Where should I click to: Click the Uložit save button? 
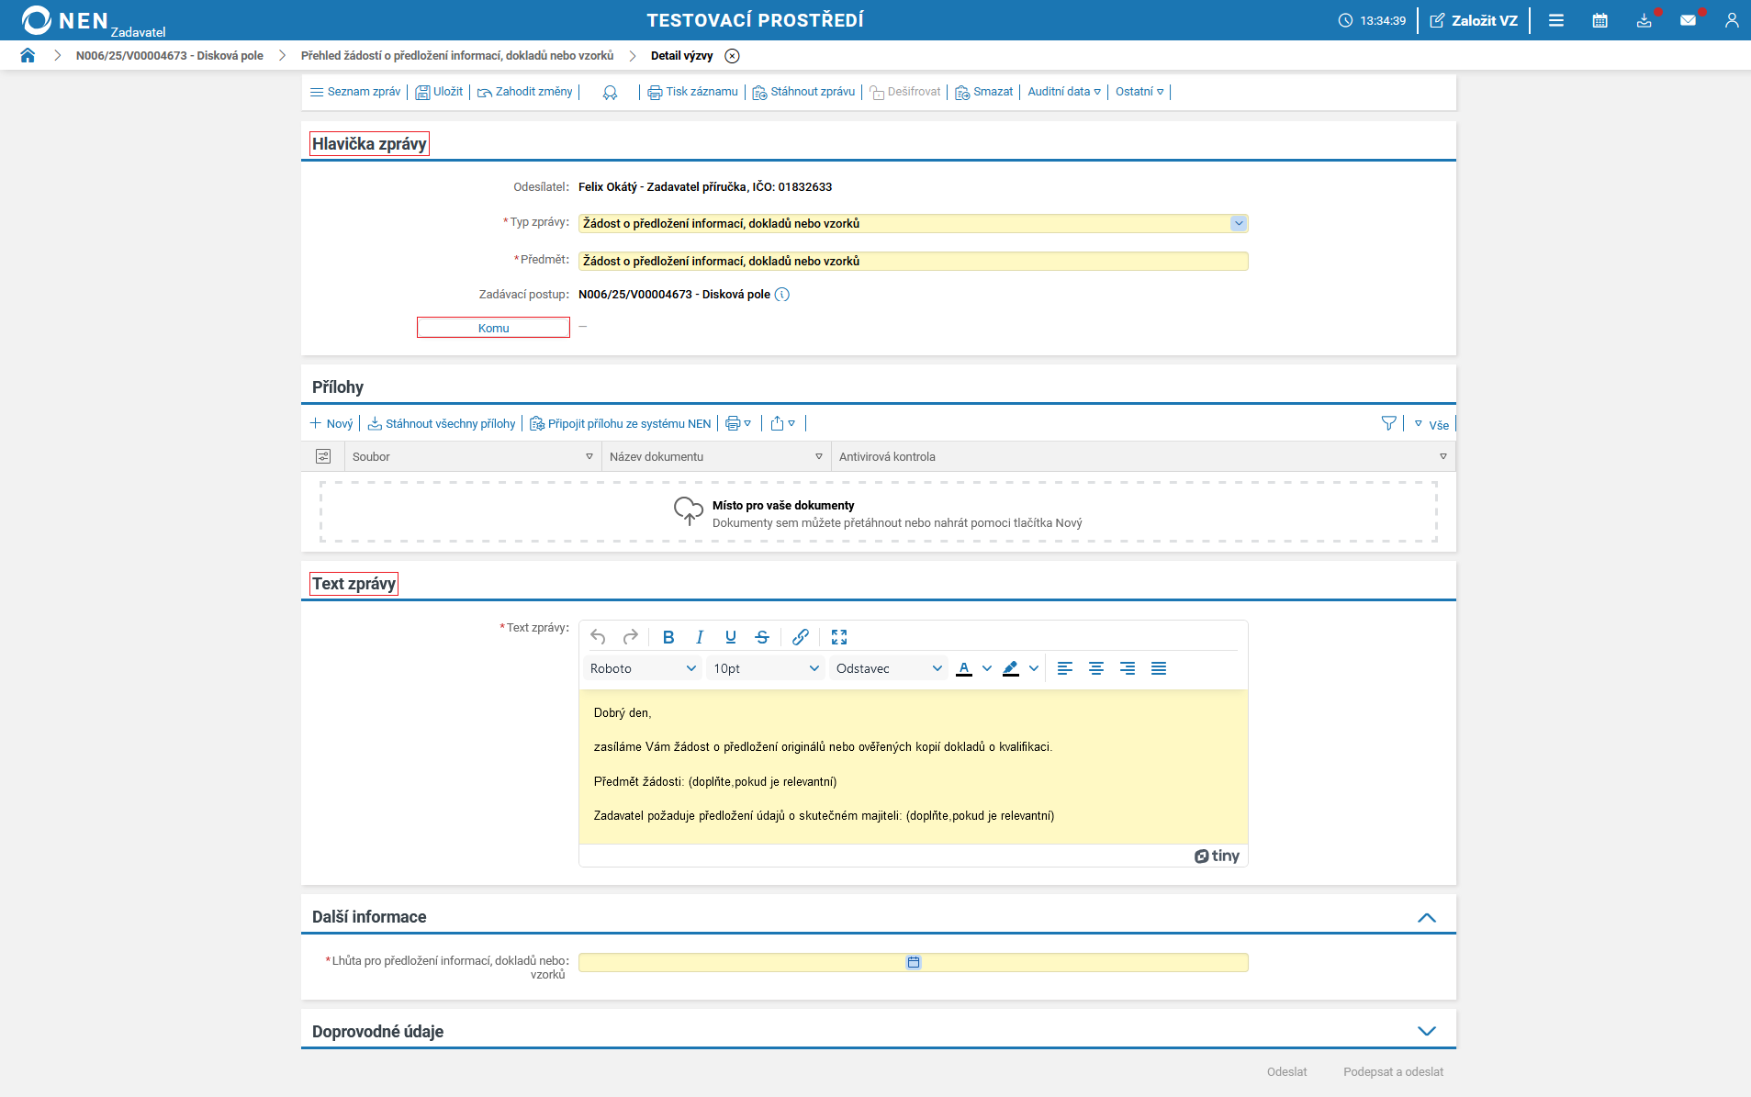[439, 92]
